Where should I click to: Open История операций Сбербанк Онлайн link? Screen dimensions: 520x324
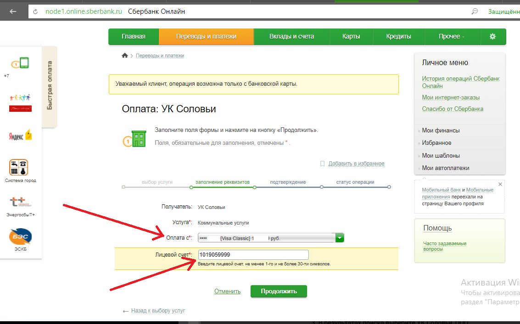461,82
